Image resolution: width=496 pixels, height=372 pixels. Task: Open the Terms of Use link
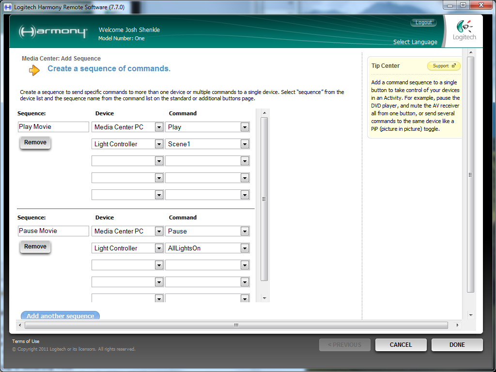tap(26, 341)
